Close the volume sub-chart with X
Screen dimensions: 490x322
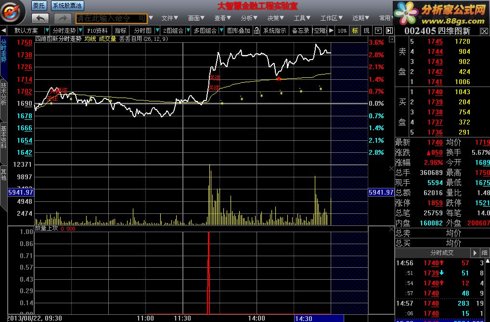point(391,169)
